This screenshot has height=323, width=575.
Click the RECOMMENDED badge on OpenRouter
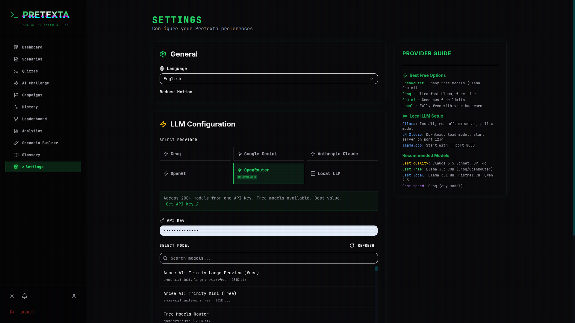[247, 177]
